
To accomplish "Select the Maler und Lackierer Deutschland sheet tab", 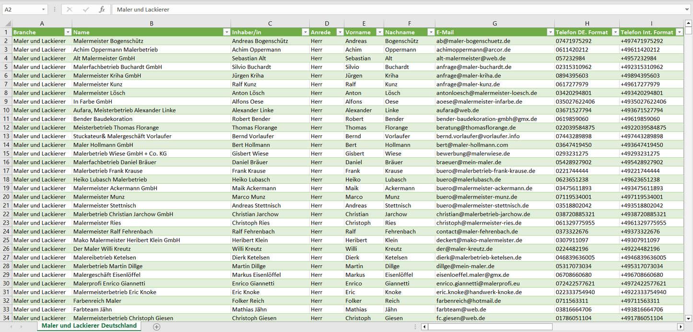I will (89, 326).
